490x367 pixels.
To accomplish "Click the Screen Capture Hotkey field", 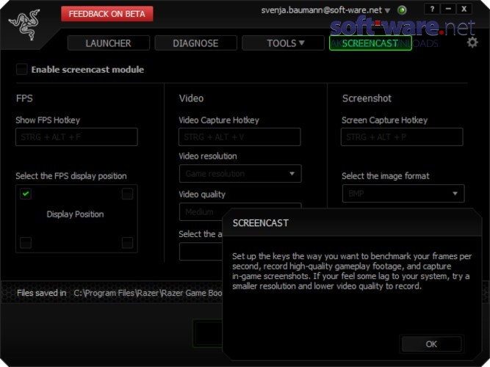I will pyautogui.click(x=402, y=137).
